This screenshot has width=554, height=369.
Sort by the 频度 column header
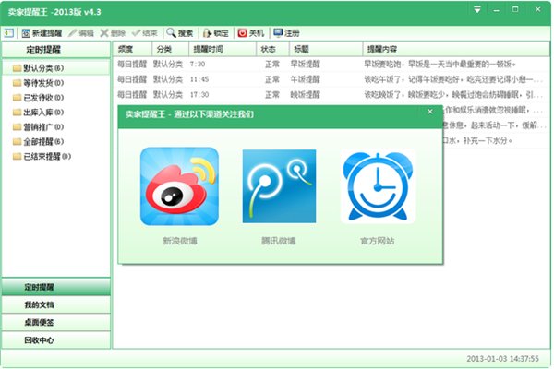click(132, 49)
